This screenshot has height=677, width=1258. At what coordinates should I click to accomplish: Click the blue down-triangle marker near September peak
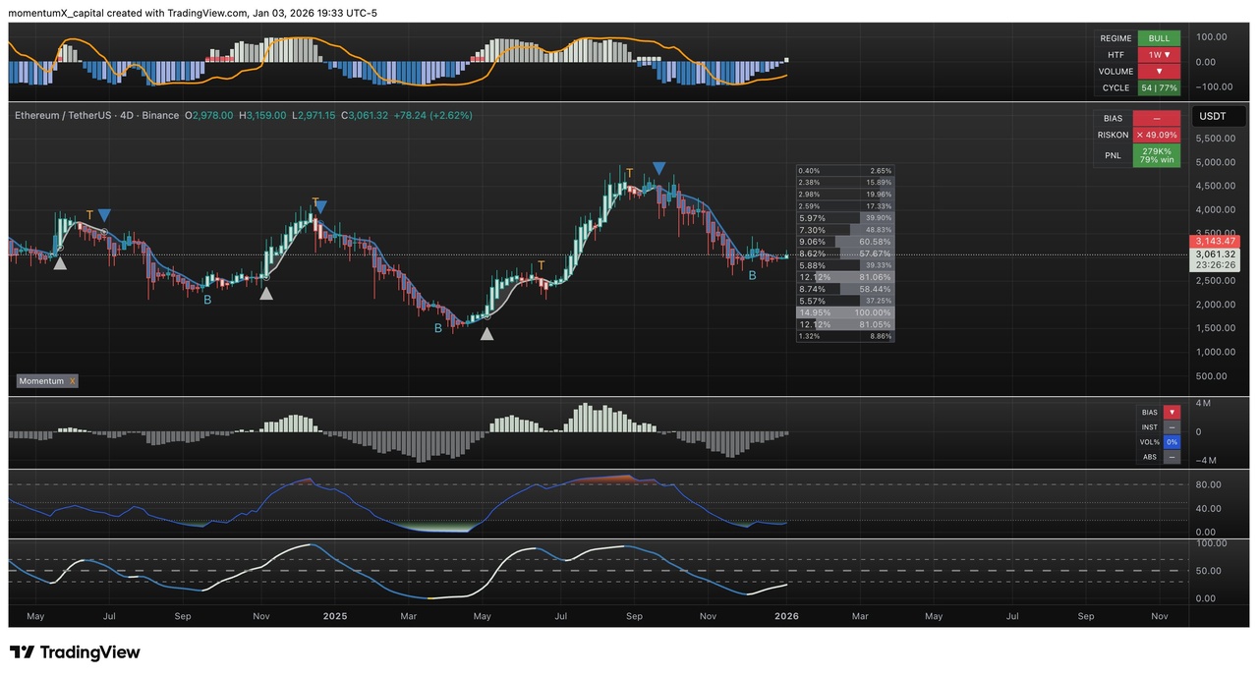click(658, 169)
